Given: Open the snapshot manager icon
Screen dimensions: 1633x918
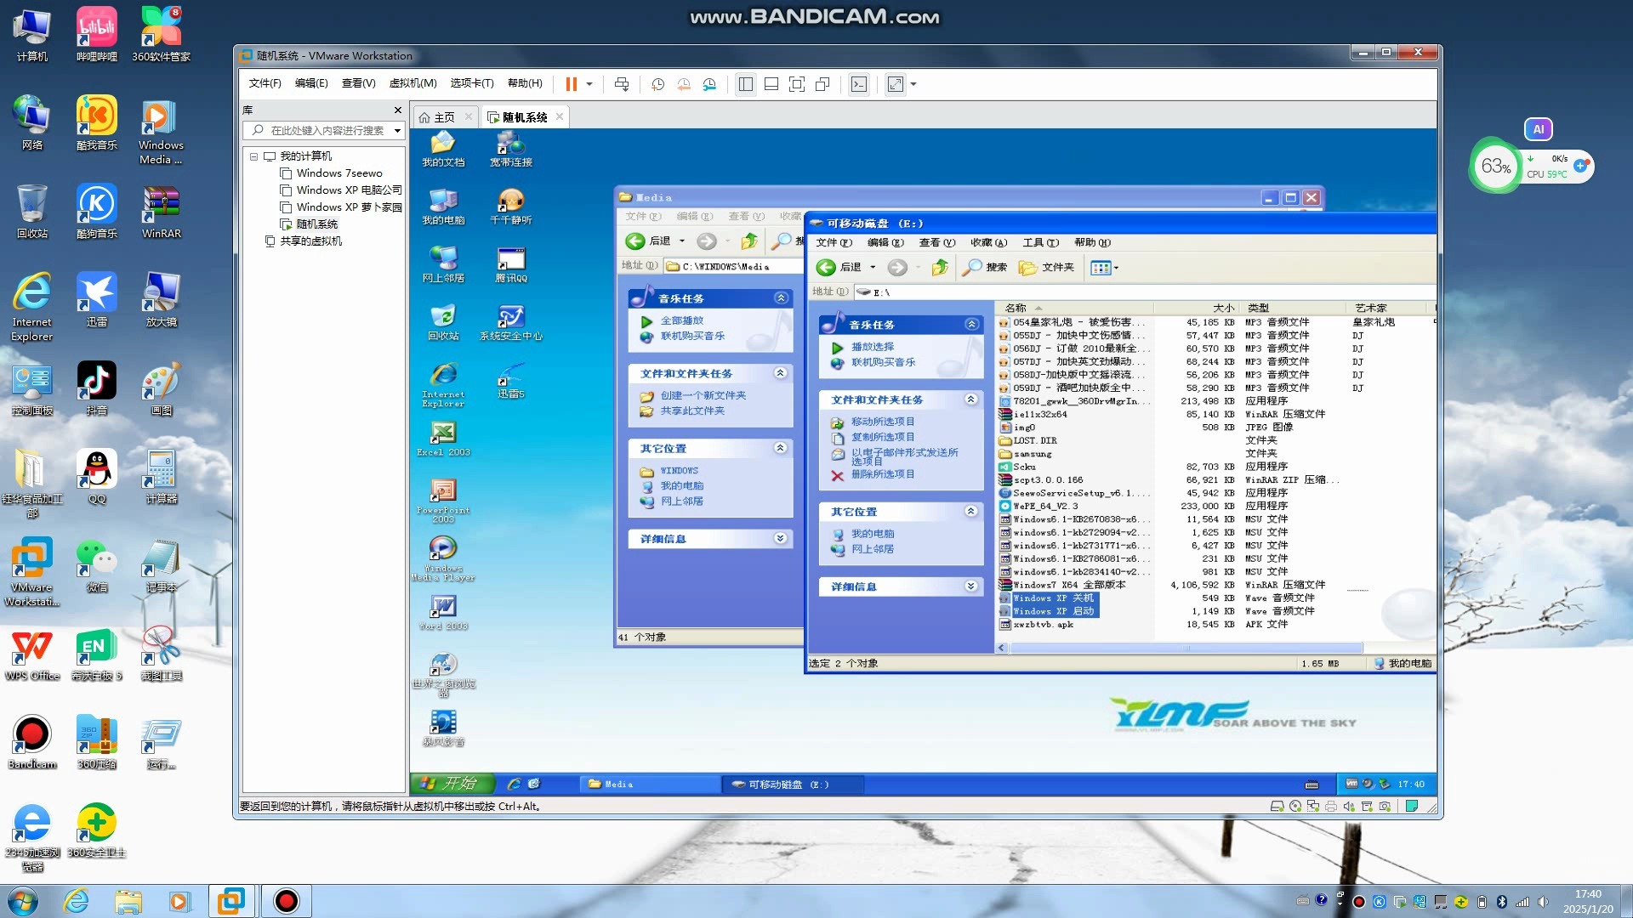Looking at the screenshot, I should point(709,84).
